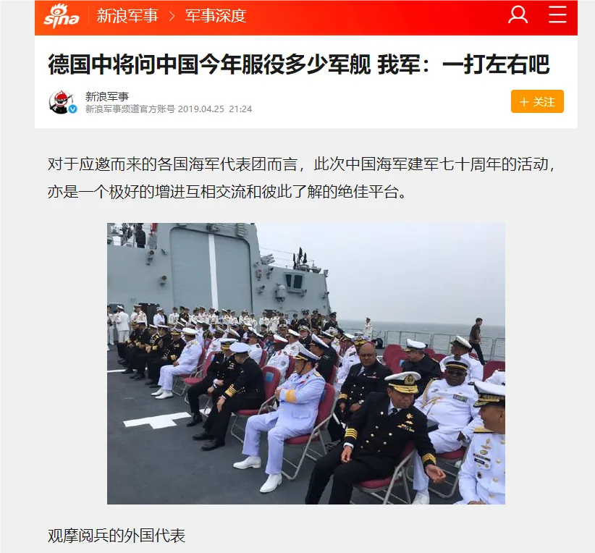Viewport: 595px width, 553px height.
Task: Click the 新浪军事 author avatar
Action: click(x=62, y=102)
